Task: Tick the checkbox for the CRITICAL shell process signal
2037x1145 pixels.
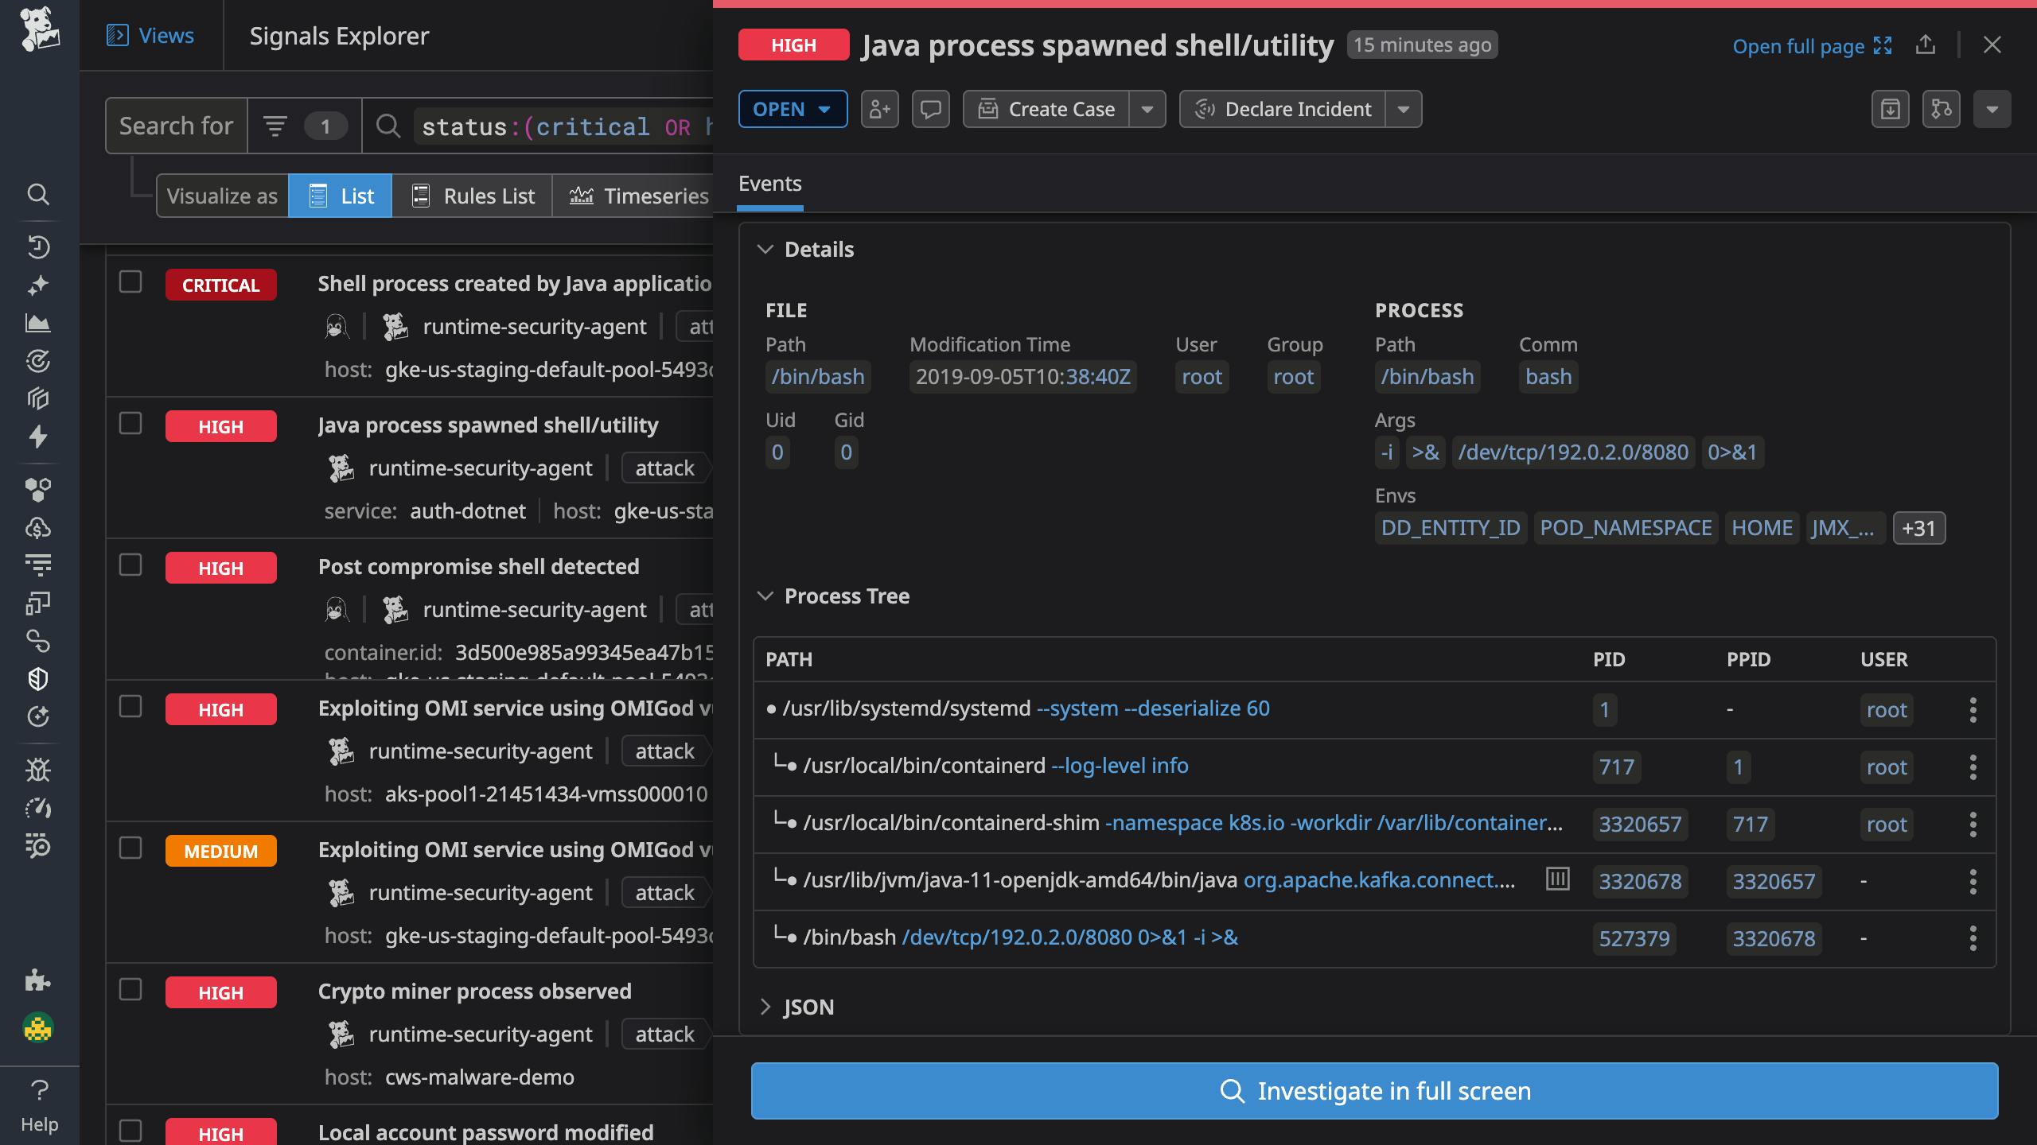Action: [130, 281]
